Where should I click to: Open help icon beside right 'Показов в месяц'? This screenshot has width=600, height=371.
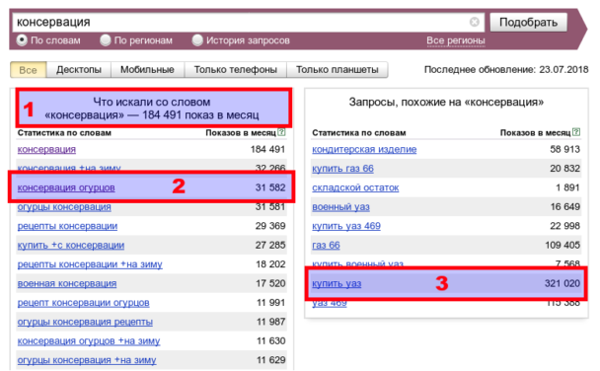tap(576, 132)
